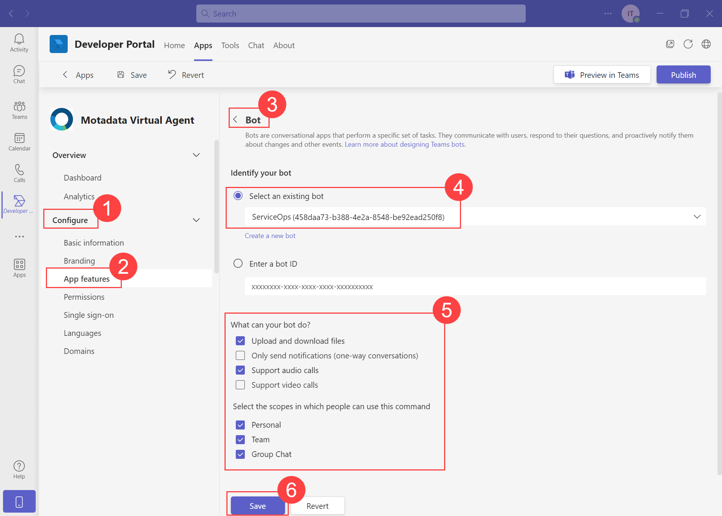Collapse the Configure section chevron
This screenshot has height=516, width=722.
pyautogui.click(x=196, y=220)
